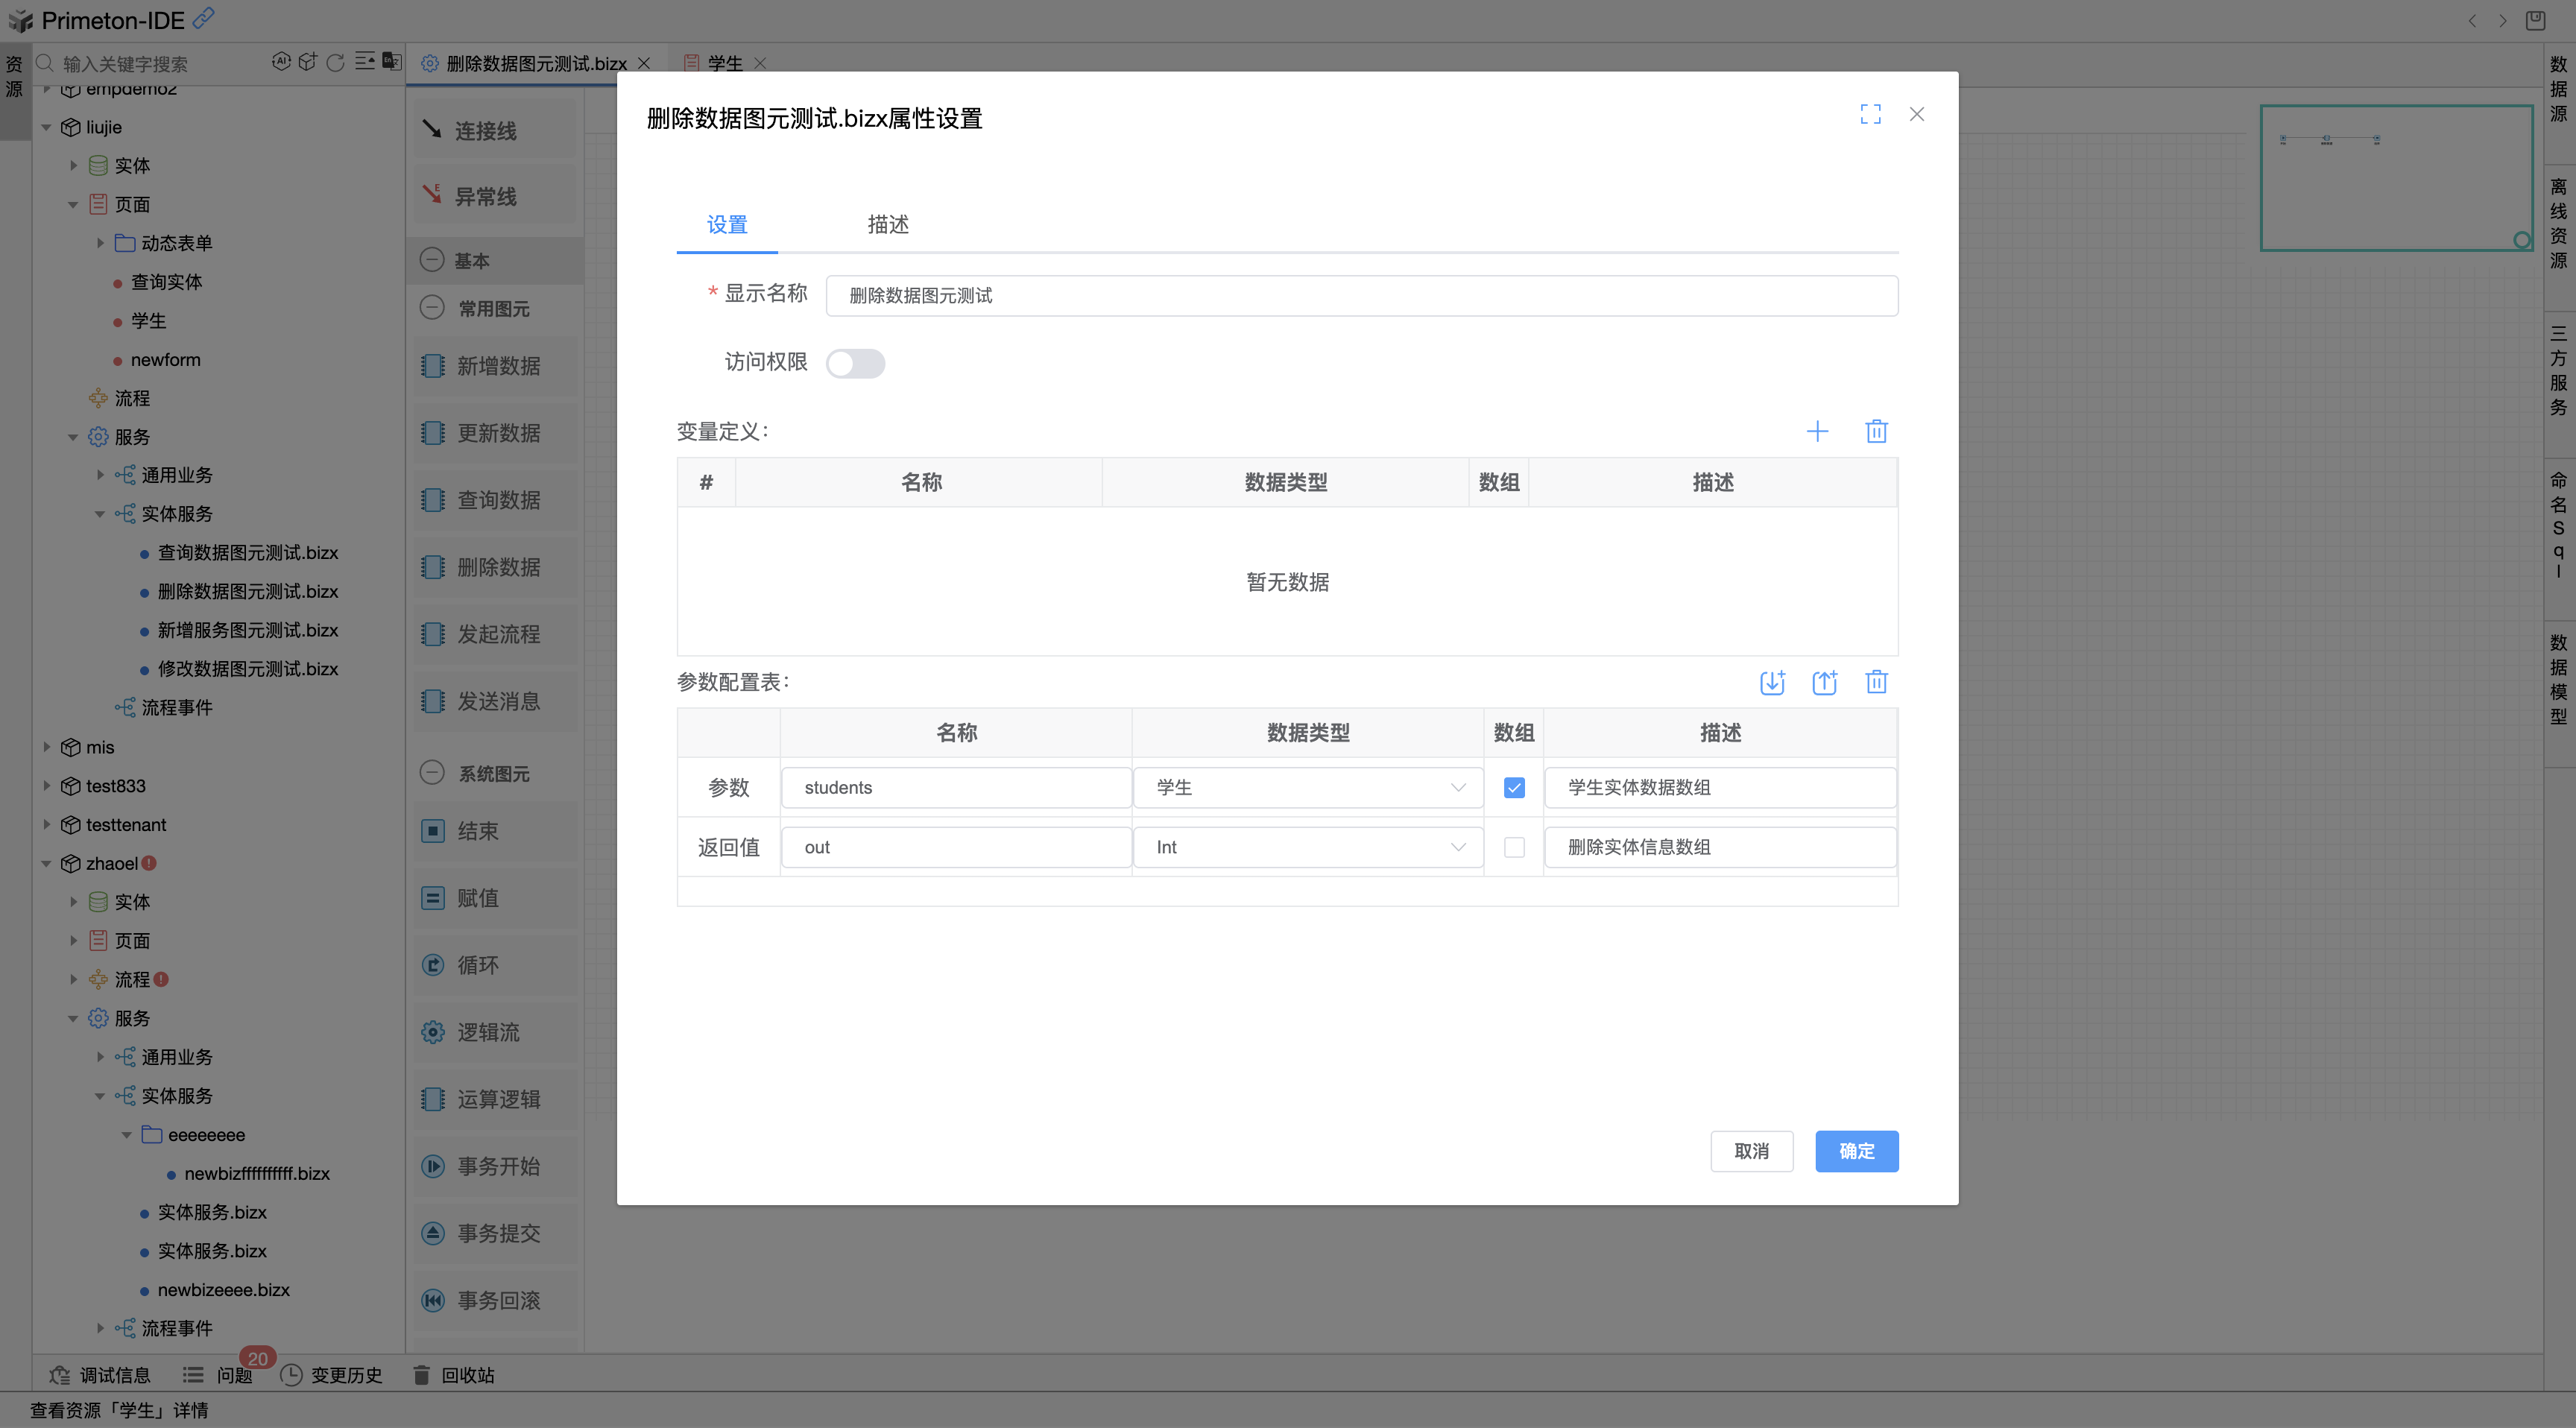Select the 删除数据 palette icon
This screenshot has width=2576, height=1428.
pyautogui.click(x=495, y=567)
